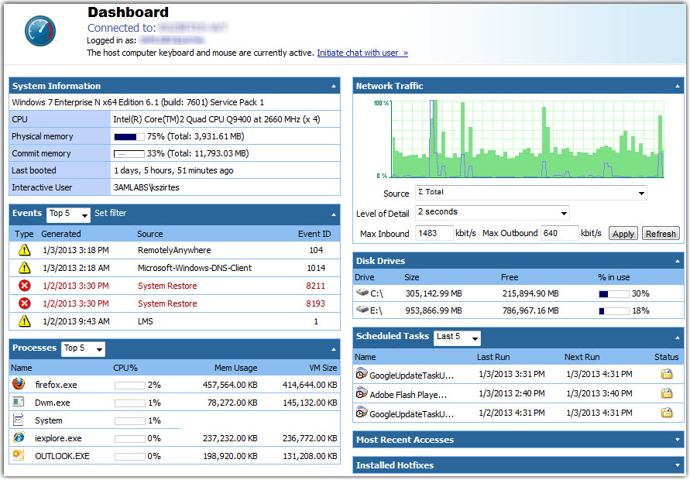Image resolution: width=690 pixels, height=480 pixels.
Task: Click the Initiate chat with user link
Action: tap(362, 53)
